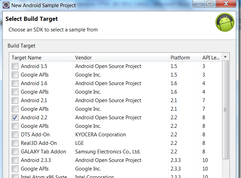
Task: Check Google APIs checkbox for platform 2.1
Action: click(15, 109)
